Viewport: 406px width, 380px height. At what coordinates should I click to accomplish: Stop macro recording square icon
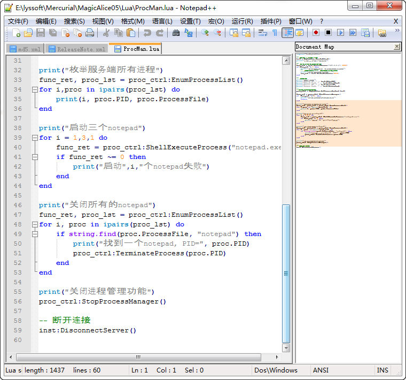tap(328, 33)
